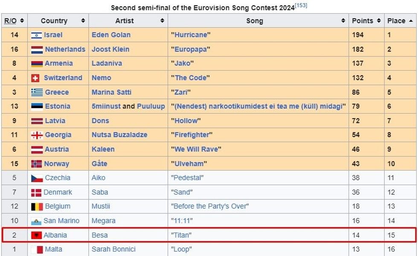Click the Norway flag icon
The height and width of the screenshot is (256, 418).
[37, 164]
